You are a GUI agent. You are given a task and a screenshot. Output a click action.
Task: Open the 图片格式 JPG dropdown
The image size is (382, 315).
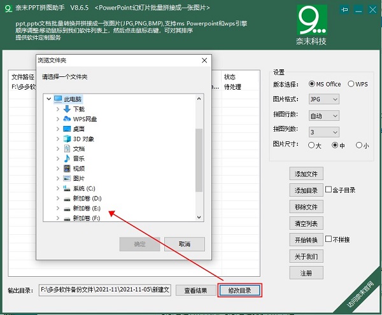click(x=324, y=99)
